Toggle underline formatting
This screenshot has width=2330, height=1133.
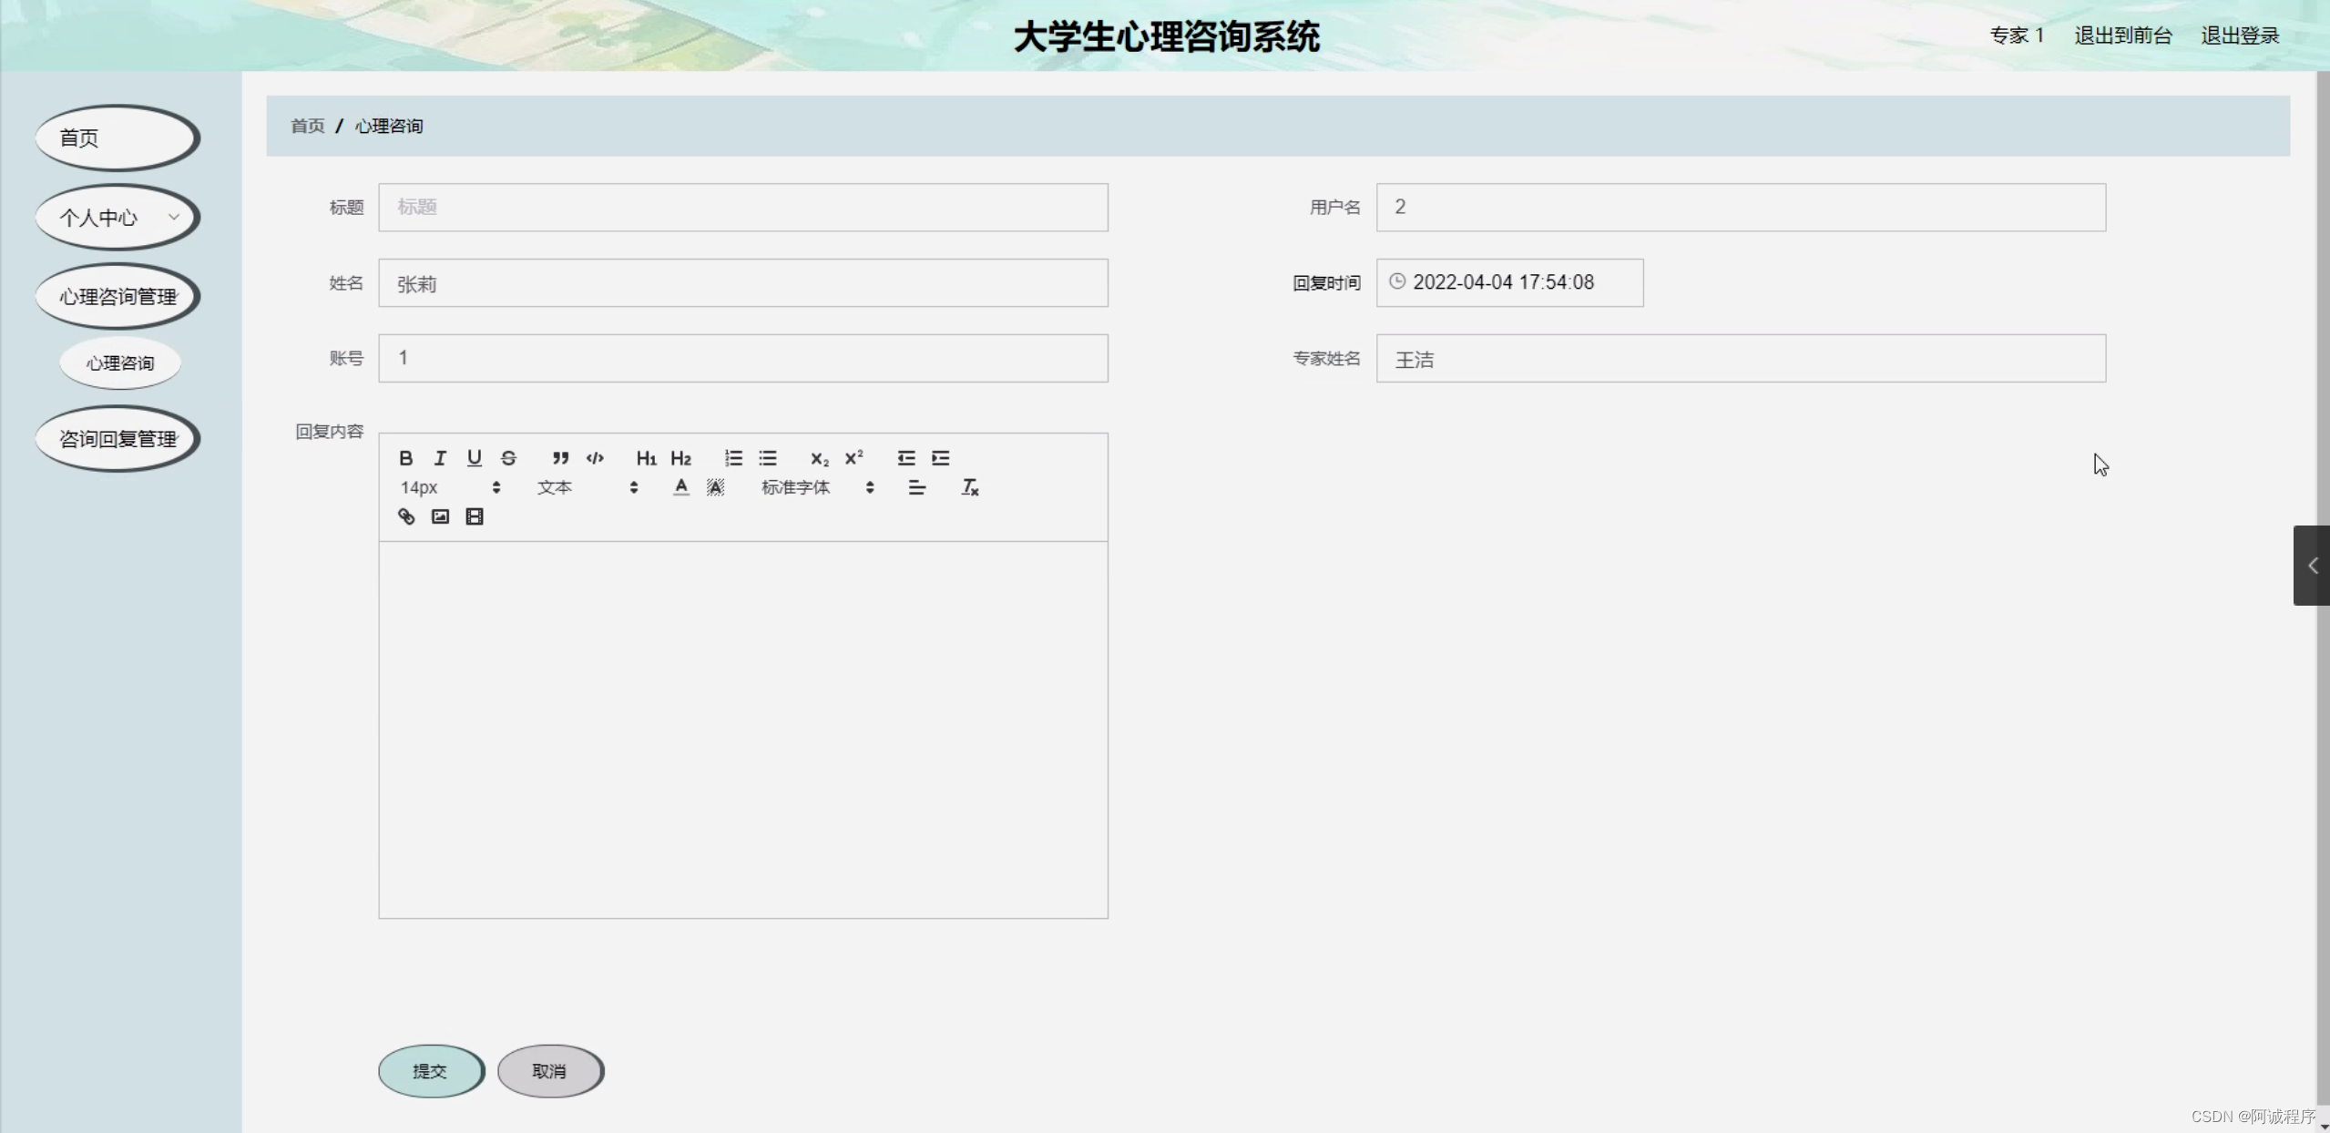[475, 458]
